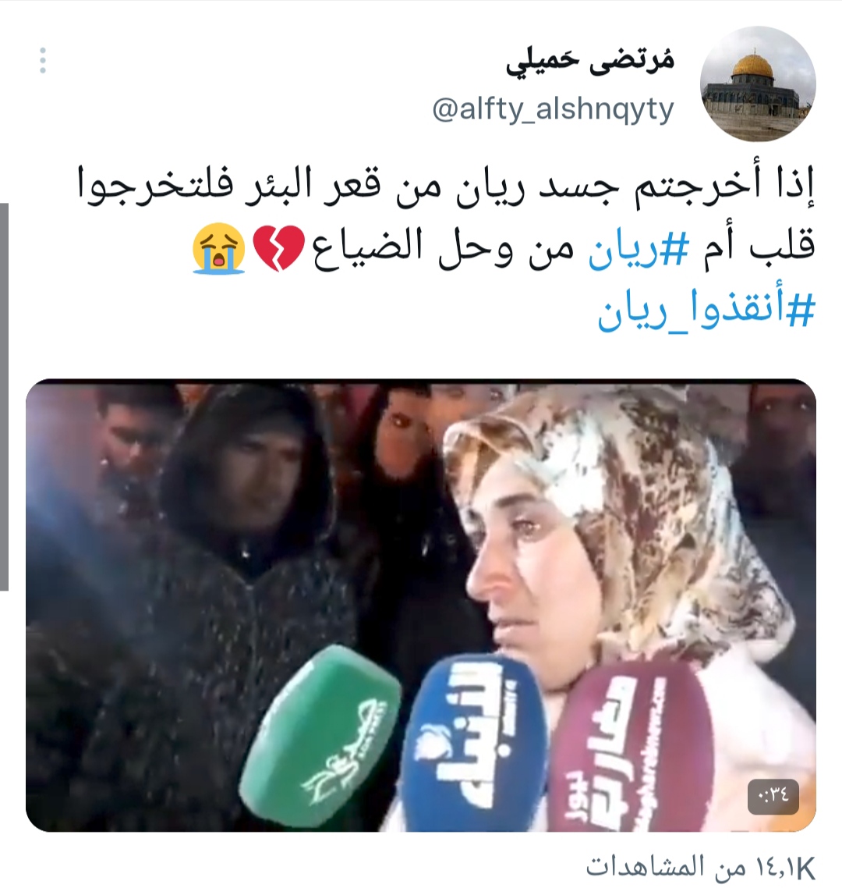The width and height of the screenshot is (842, 888).
Task: Open the Dome of the Rock profile avatar
Action: [758, 83]
